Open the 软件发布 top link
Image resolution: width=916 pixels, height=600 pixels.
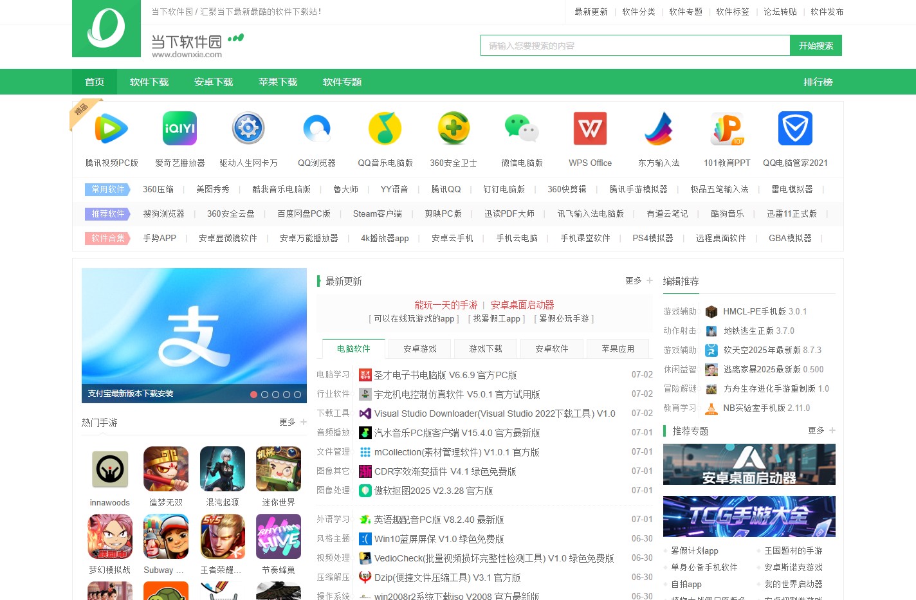pos(827,12)
